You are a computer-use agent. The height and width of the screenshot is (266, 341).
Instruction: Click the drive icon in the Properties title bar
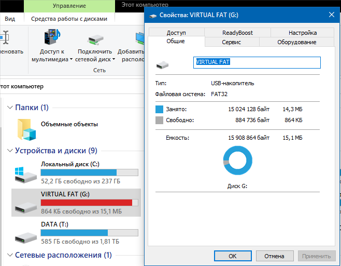(153, 16)
